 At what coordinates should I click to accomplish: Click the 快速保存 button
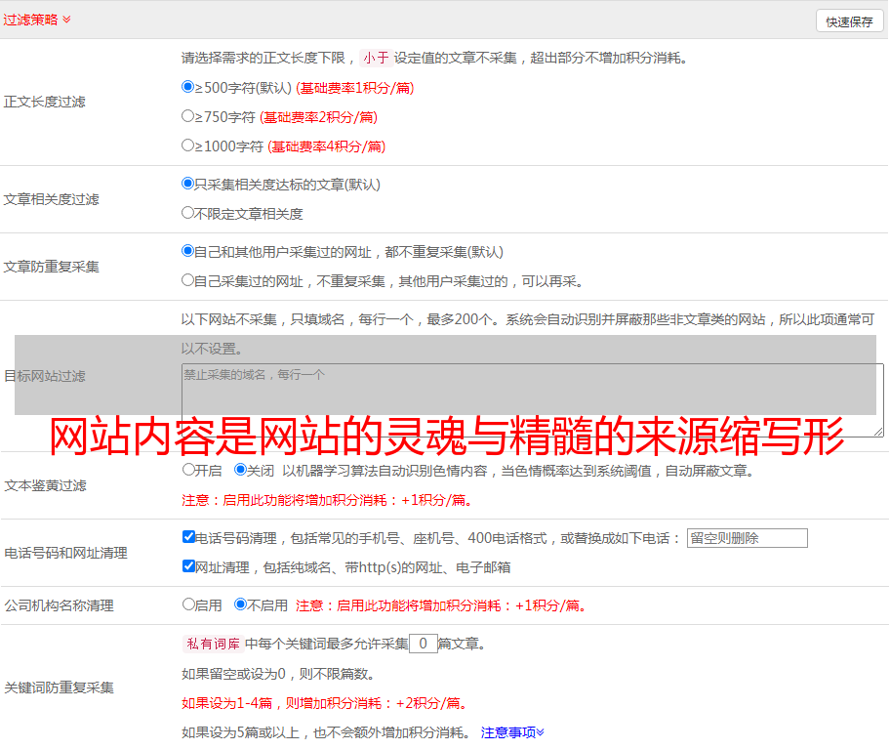coord(848,21)
